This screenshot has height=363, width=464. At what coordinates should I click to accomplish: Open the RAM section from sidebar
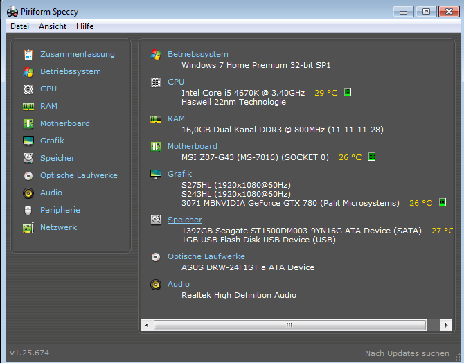click(x=49, y=106)
